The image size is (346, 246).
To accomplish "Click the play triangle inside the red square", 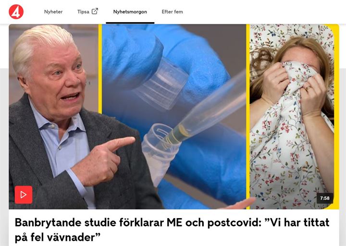I will click(24, 195).
